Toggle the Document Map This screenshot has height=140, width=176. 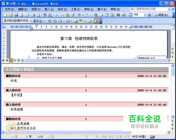click(x=130, y=15)
